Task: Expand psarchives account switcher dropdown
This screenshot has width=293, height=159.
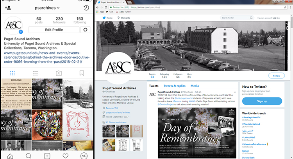Action: (x=47, y=8)
